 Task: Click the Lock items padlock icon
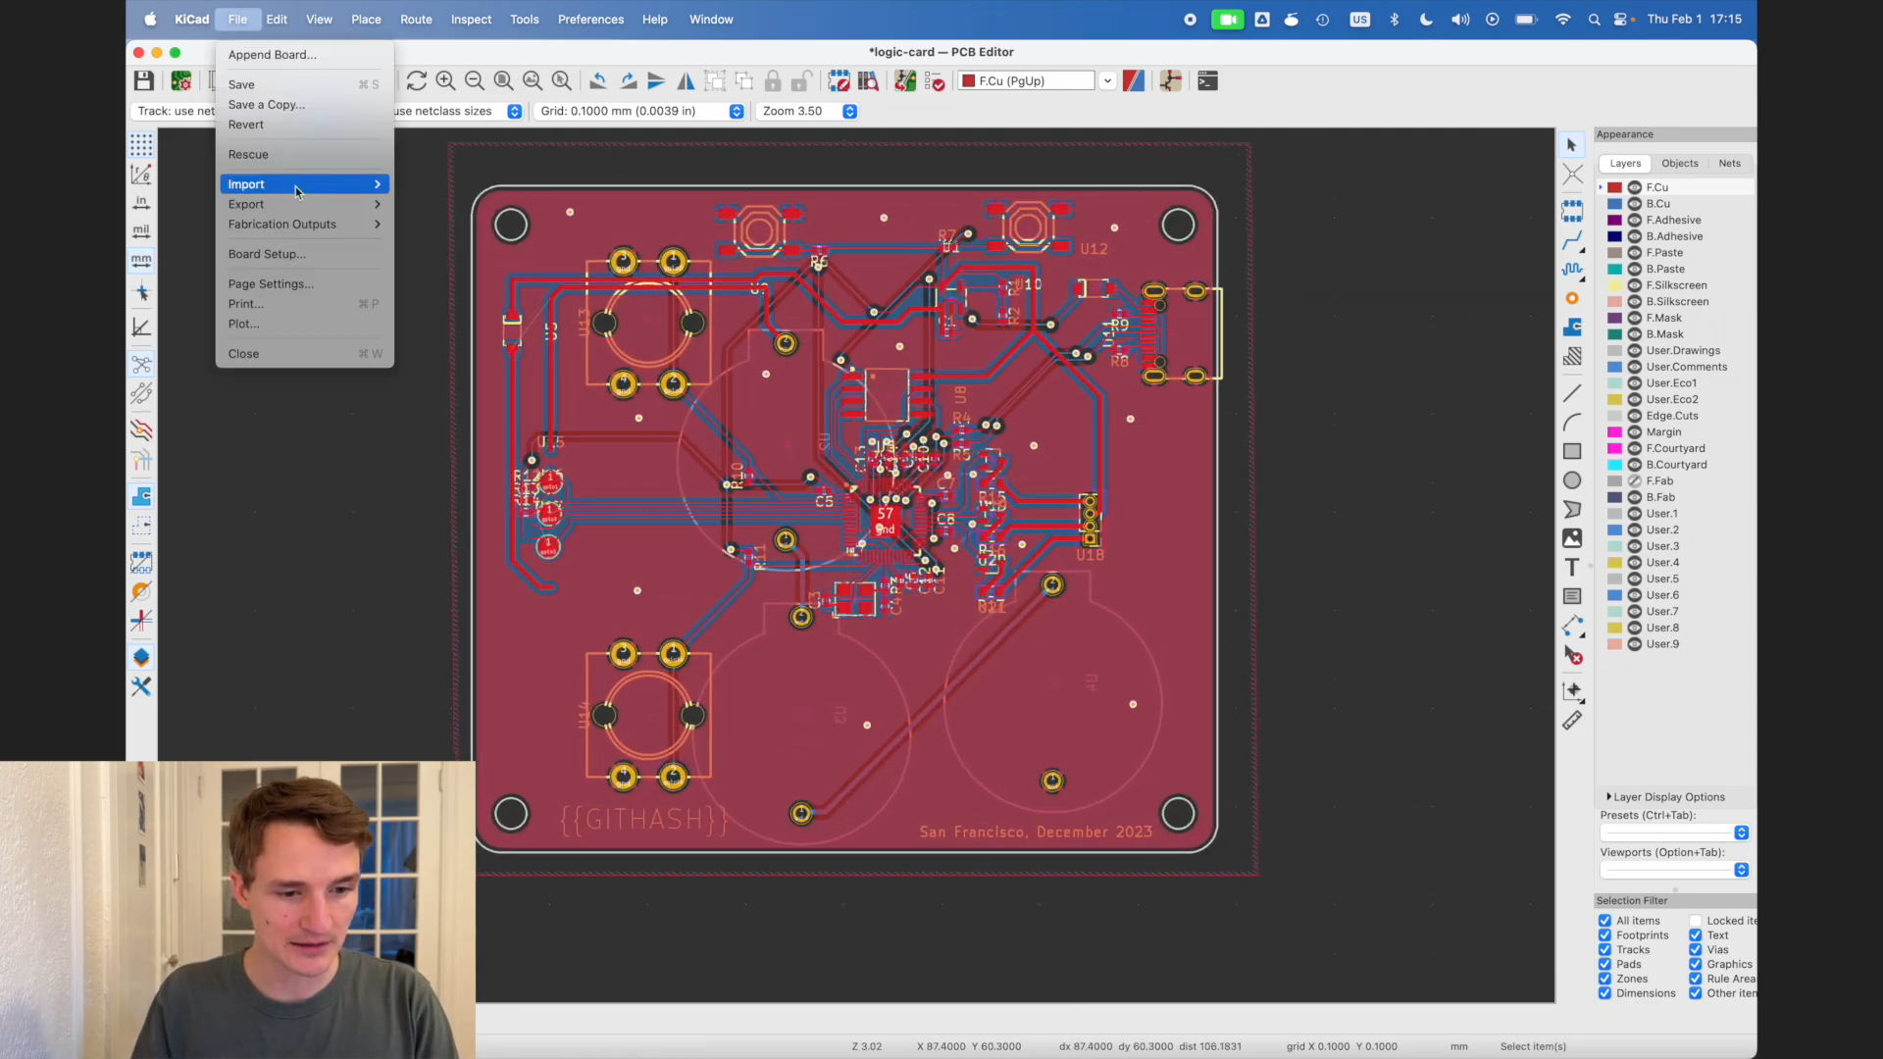pyautogui.click(x=773, y=81)
